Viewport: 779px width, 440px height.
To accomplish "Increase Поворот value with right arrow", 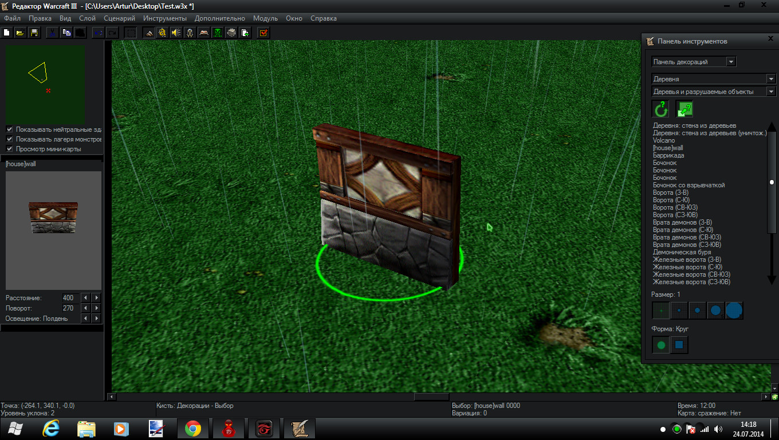I will tap(96, 308).
